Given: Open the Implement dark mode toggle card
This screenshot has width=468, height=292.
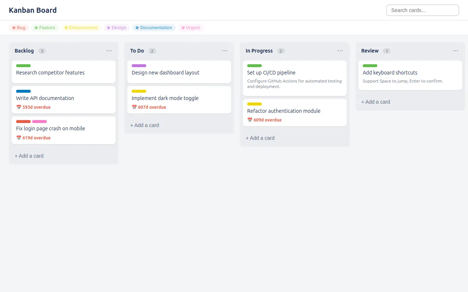Looking at the screenshot, I should pos(179,100).
